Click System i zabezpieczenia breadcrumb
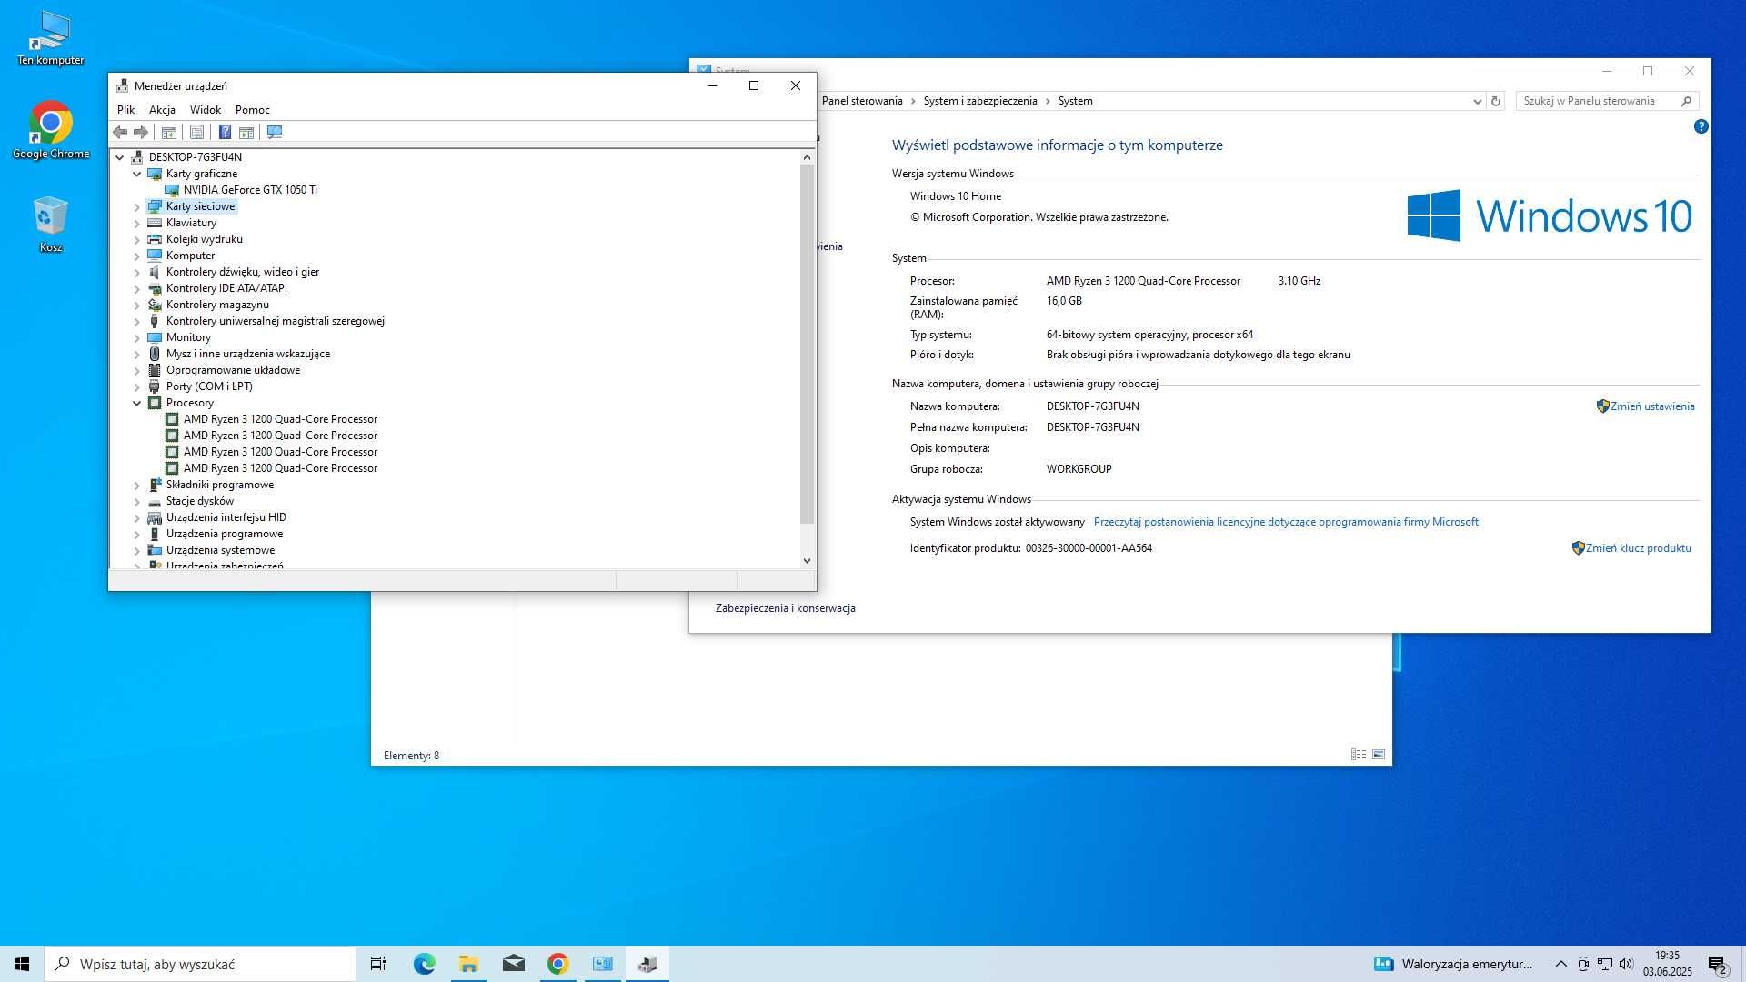This screenshot has height=982, width=1746. [x=980, y=101]
